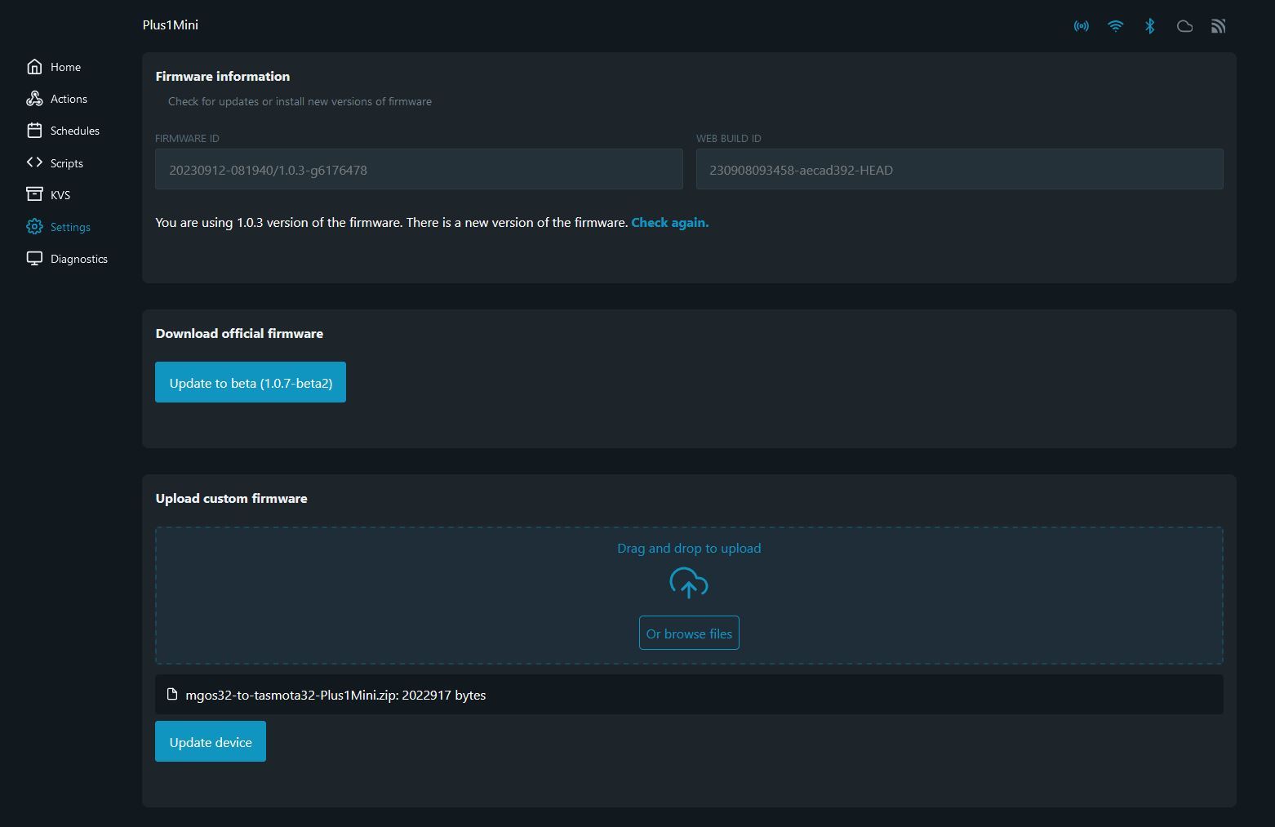Screen dimensions: 1275x827
Task: Select the uploaded mgos32-to-tasmota32 zip file entry
Action: click(335, 695)
